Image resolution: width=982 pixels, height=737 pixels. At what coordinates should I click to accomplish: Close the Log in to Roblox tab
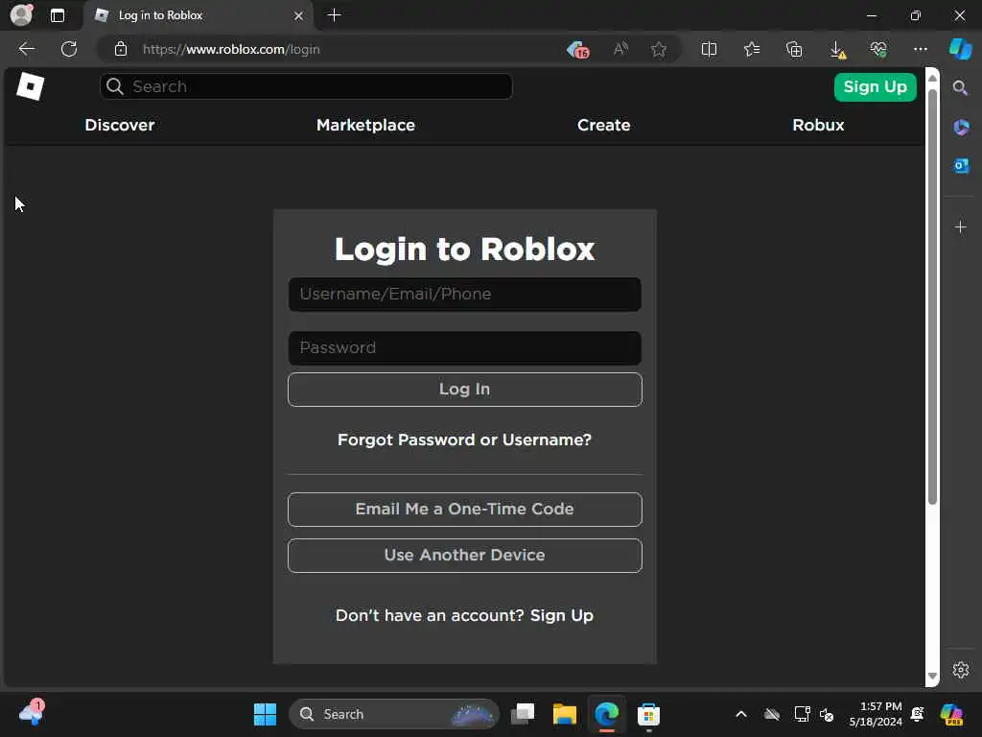(299, 15)
